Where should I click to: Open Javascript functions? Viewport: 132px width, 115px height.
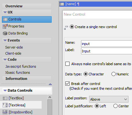pyautogui.click(x=21, y=66)
